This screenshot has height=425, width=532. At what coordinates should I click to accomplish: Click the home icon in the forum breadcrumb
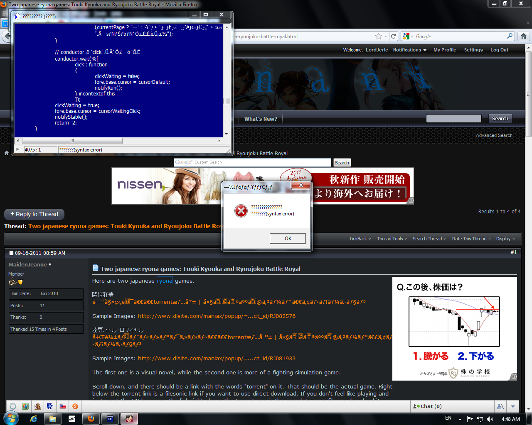click(7, 153)
